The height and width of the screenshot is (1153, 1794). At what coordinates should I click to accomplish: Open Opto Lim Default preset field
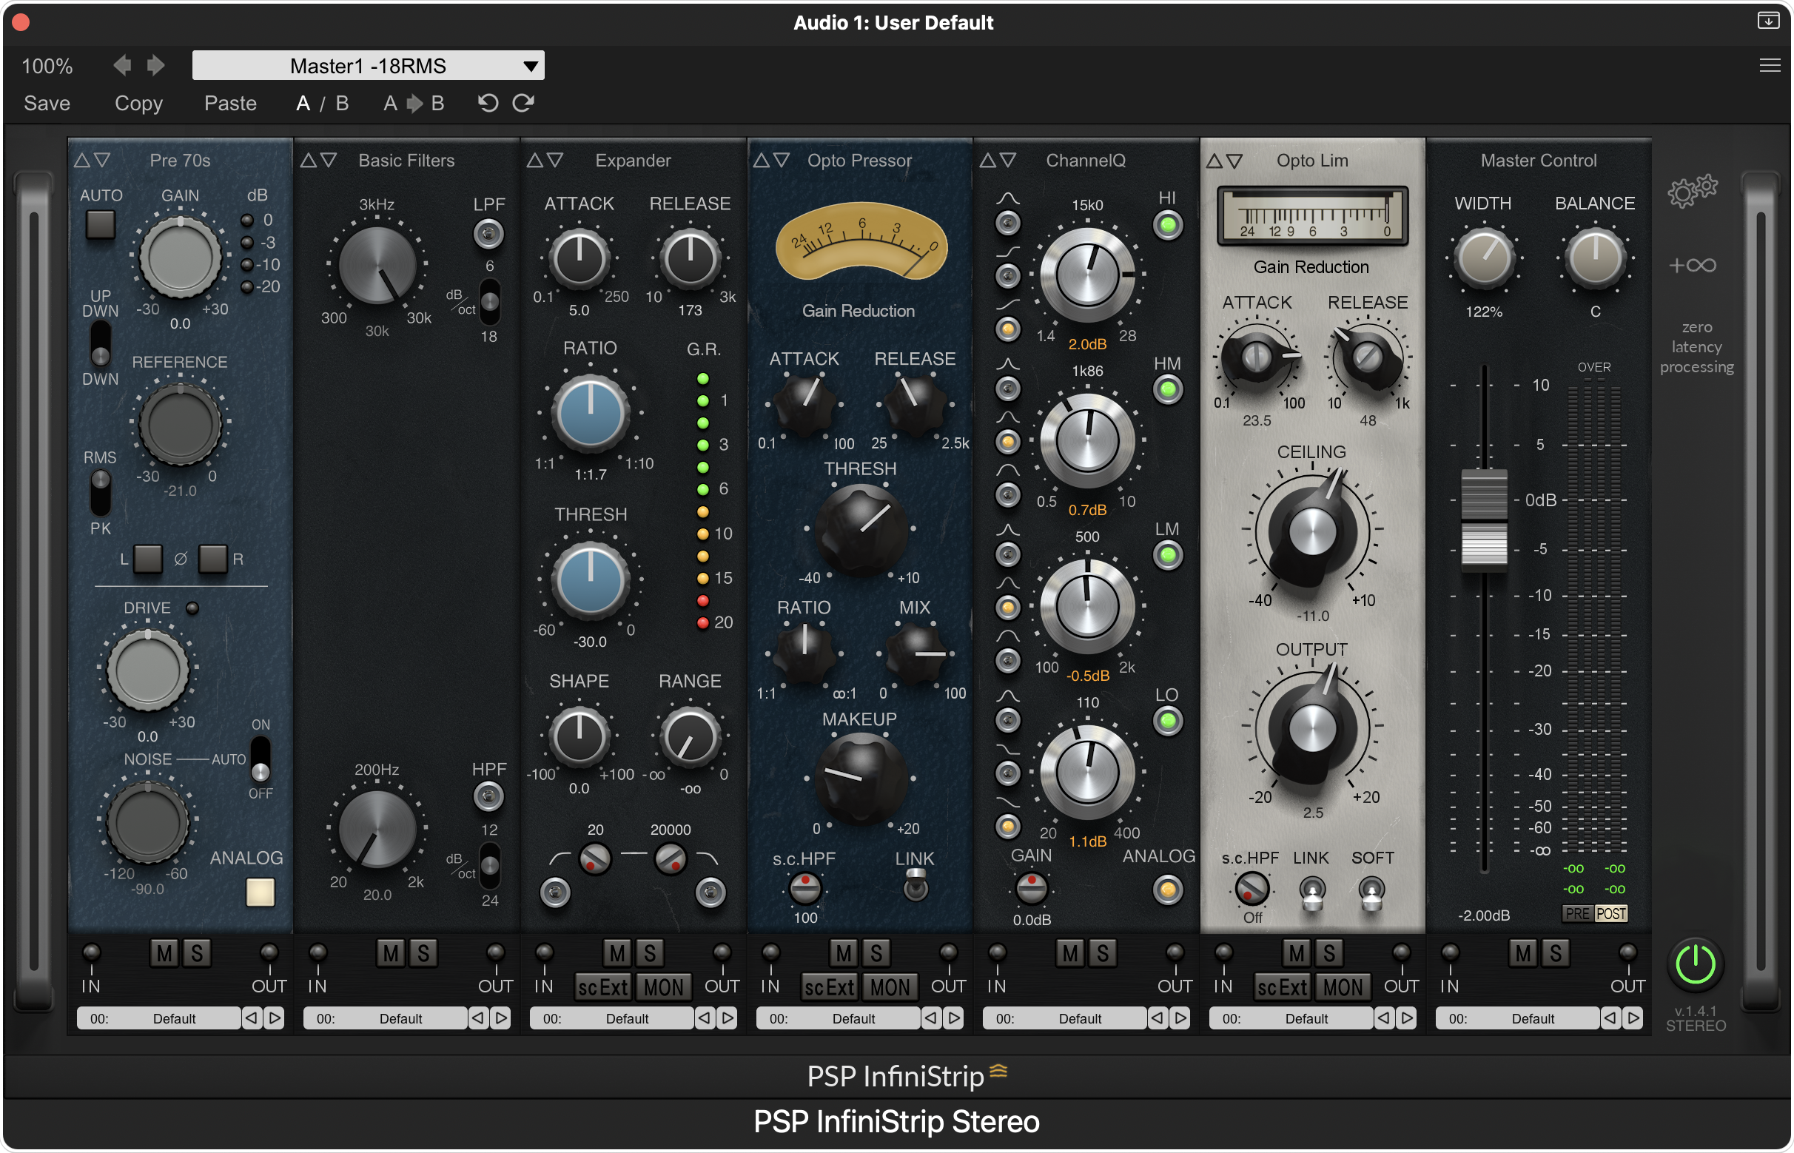(1291, 1018)
